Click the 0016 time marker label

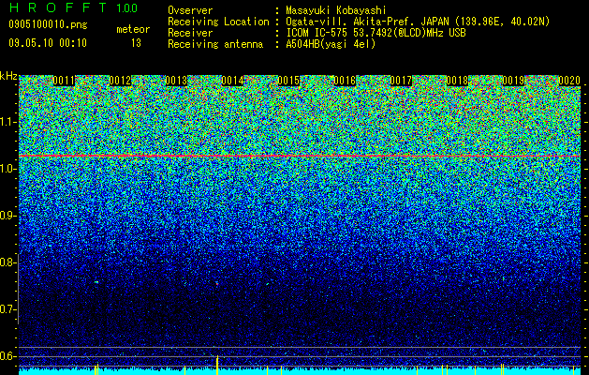345,81
